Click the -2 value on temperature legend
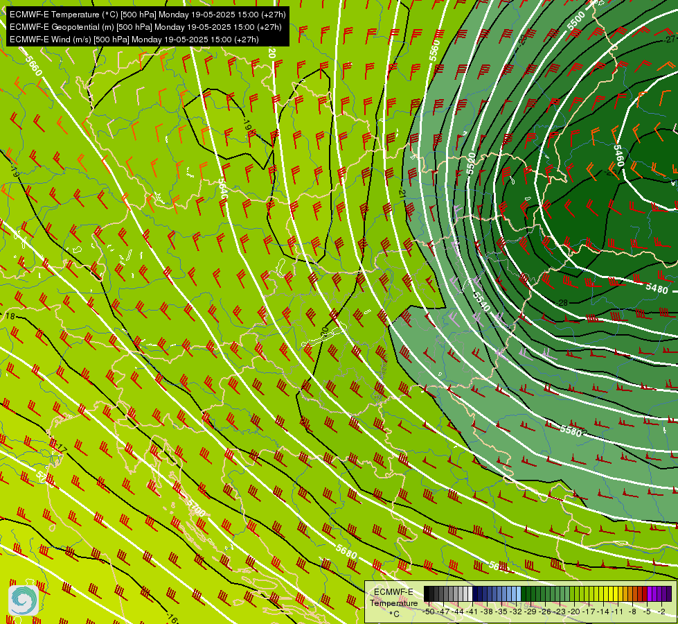This screenshot has width=678, height=624. pyautogui.click(x=661, y=612)
